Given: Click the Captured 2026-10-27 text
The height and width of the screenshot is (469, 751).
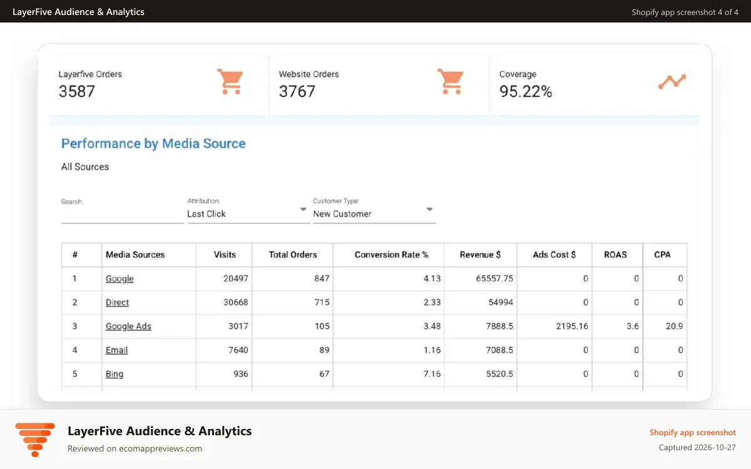Looking at the screenshot, I should click(698, 448).
